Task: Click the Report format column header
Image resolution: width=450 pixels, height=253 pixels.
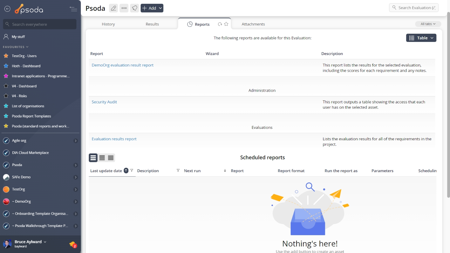Action: coord(291,171)
